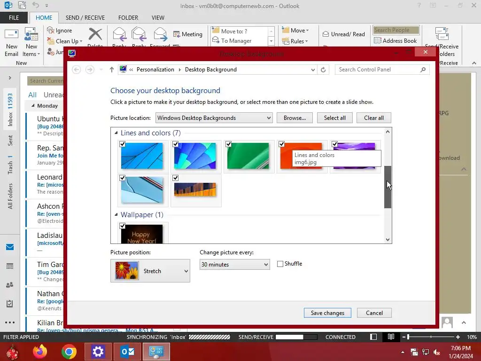481x361 pixels.
Task: Open Chrome from the taskbar
Action: pyautogui.click(x=69, y=352)
